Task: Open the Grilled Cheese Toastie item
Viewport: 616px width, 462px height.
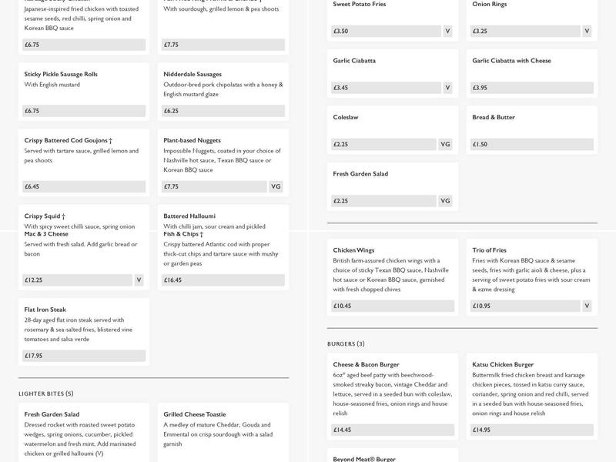Action: click(x=194, y=414)
